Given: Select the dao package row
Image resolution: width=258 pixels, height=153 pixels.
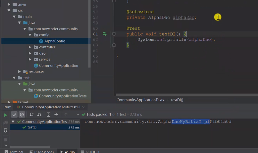Looking at the screenshot, I should click(46, 53).
